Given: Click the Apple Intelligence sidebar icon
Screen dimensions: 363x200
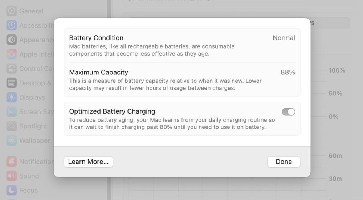Looking at the screenshot, I should 12,54.
